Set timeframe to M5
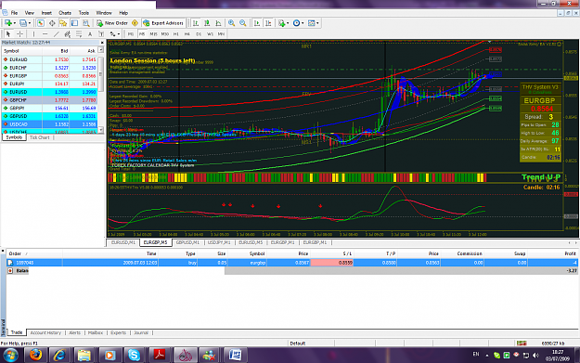 coord(142,34)
